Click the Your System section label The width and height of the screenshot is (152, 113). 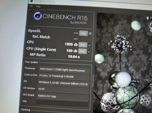point(31,62)
